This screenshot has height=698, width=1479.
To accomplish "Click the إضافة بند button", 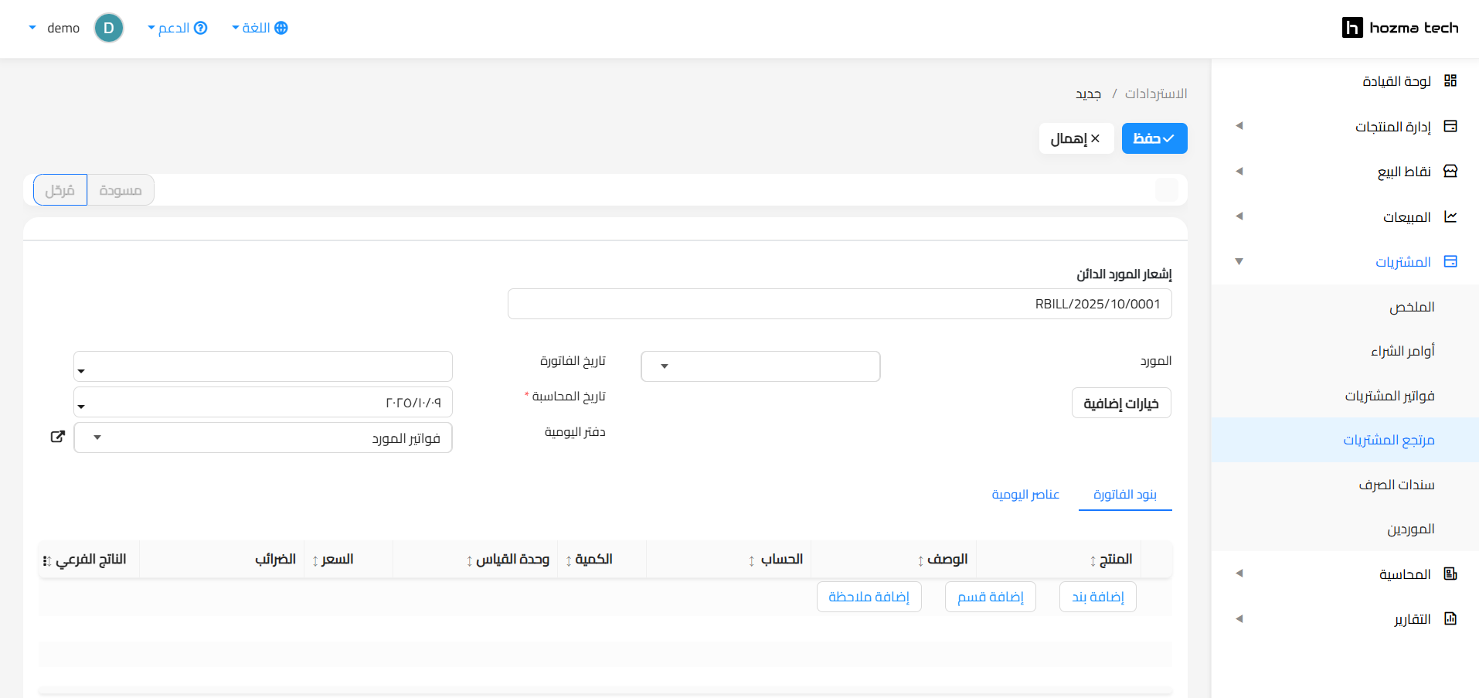I will [x=1097, y=597].
